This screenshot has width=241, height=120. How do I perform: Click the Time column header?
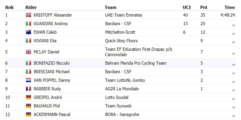pyautogui.click(x=230, y=7)
